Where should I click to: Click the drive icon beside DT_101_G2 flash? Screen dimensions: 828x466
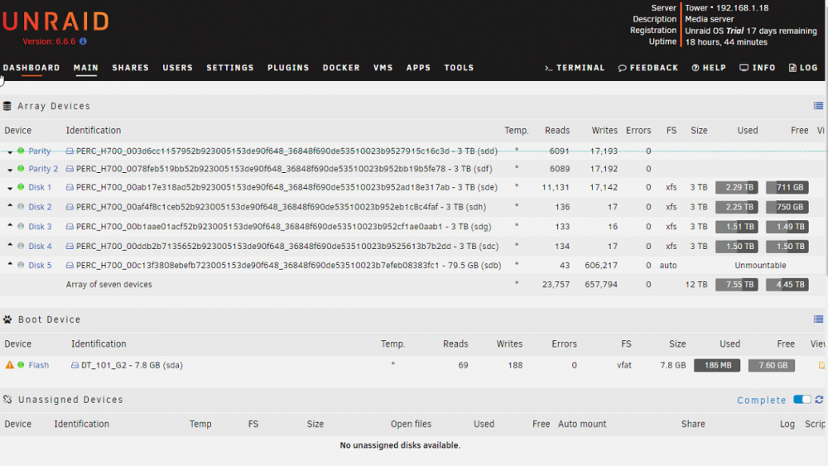point(75,365)
